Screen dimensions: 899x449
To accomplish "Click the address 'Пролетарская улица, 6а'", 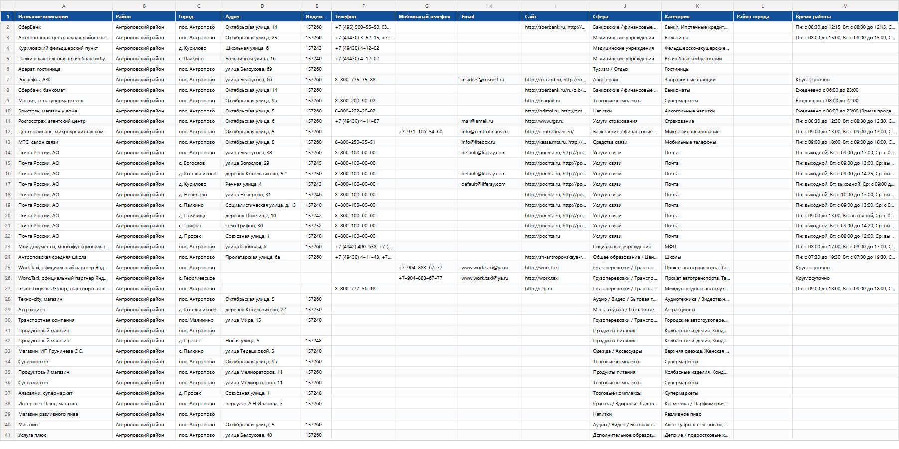I will (262, 257).
